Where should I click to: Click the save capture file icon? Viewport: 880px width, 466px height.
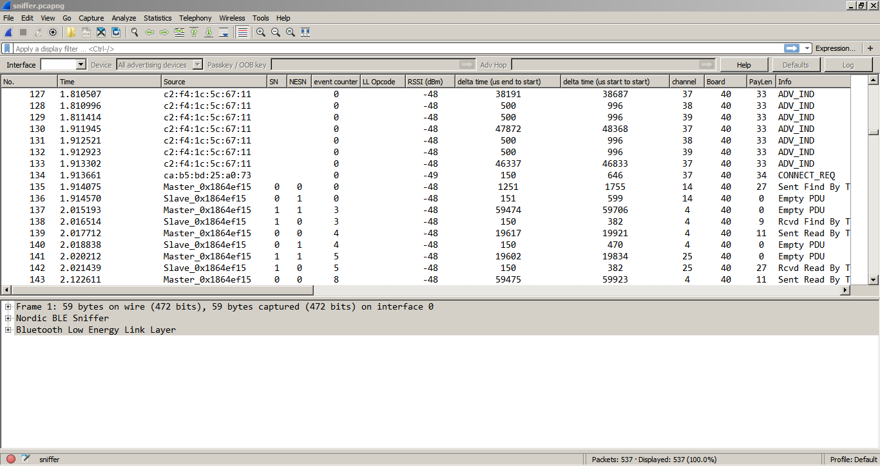pos(86,32)
